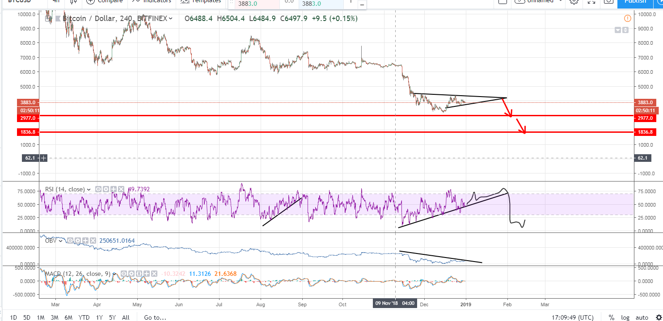Open MACD source code braces icon
Viewport: 663px width, 321px height.
[x=139, y=274]
